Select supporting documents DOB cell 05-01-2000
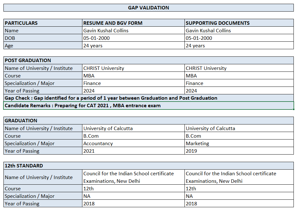This screenshot has height=211, width=296. coord(239,38)
